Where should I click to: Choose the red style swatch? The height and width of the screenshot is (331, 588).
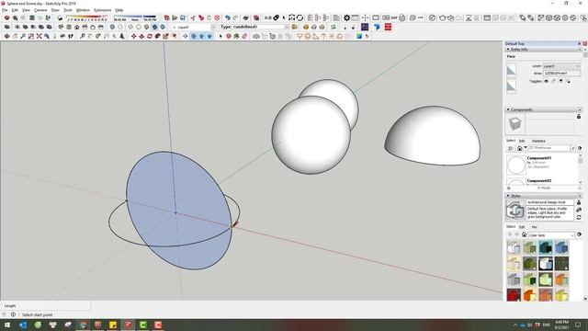[514, 295]
